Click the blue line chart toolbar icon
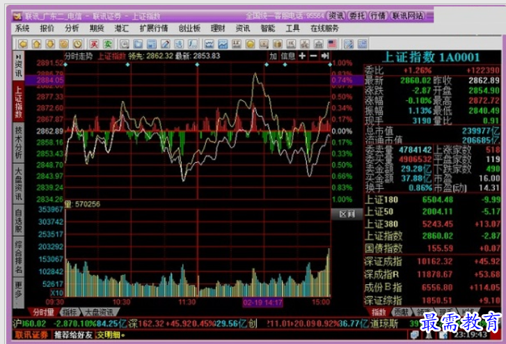Image resolution: width=506 pixels, height=344 pixels. point(223,44)
